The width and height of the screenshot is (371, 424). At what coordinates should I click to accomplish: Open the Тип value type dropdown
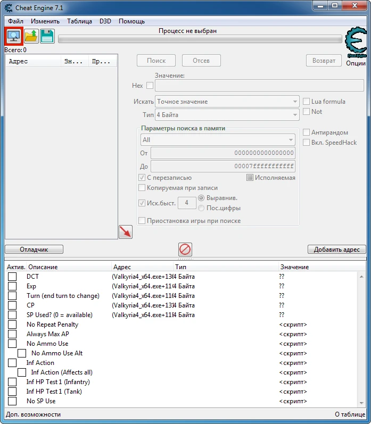point(227,115)
